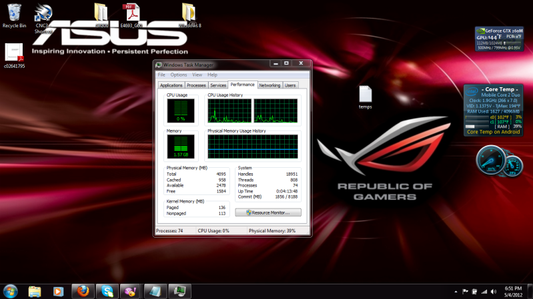
Task: Click the volume speaker tray icon
Action: 494,292
